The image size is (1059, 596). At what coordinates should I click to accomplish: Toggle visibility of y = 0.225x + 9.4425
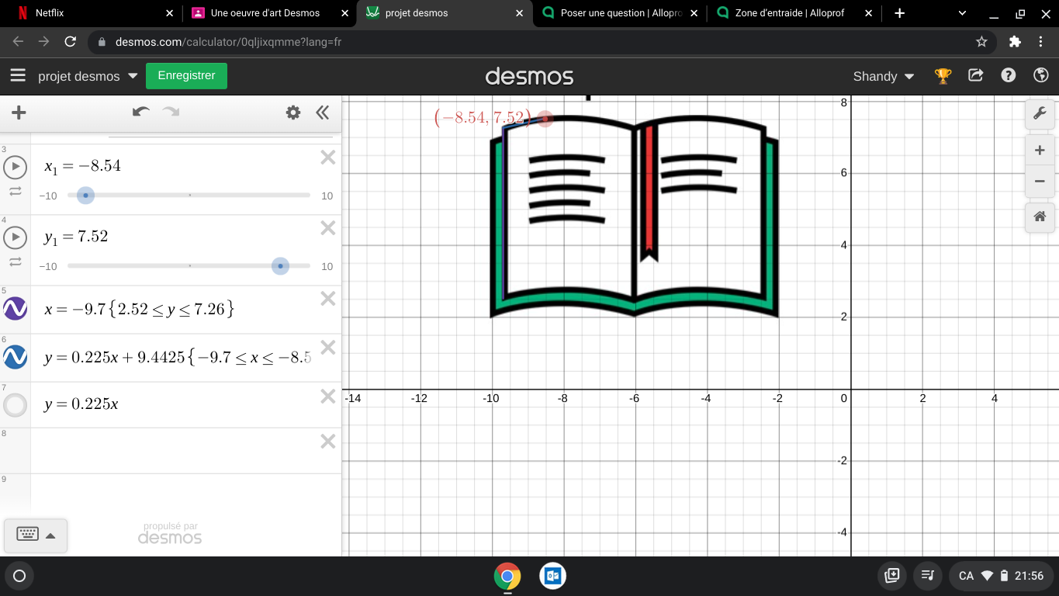pos(16,357)
